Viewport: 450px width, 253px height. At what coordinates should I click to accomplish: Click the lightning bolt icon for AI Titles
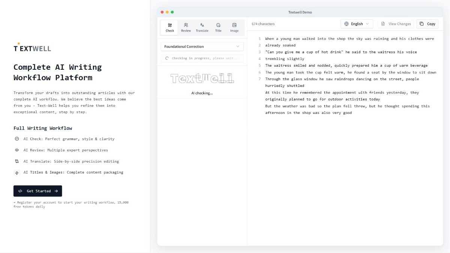pyautogui.click(x=17, y=173)
